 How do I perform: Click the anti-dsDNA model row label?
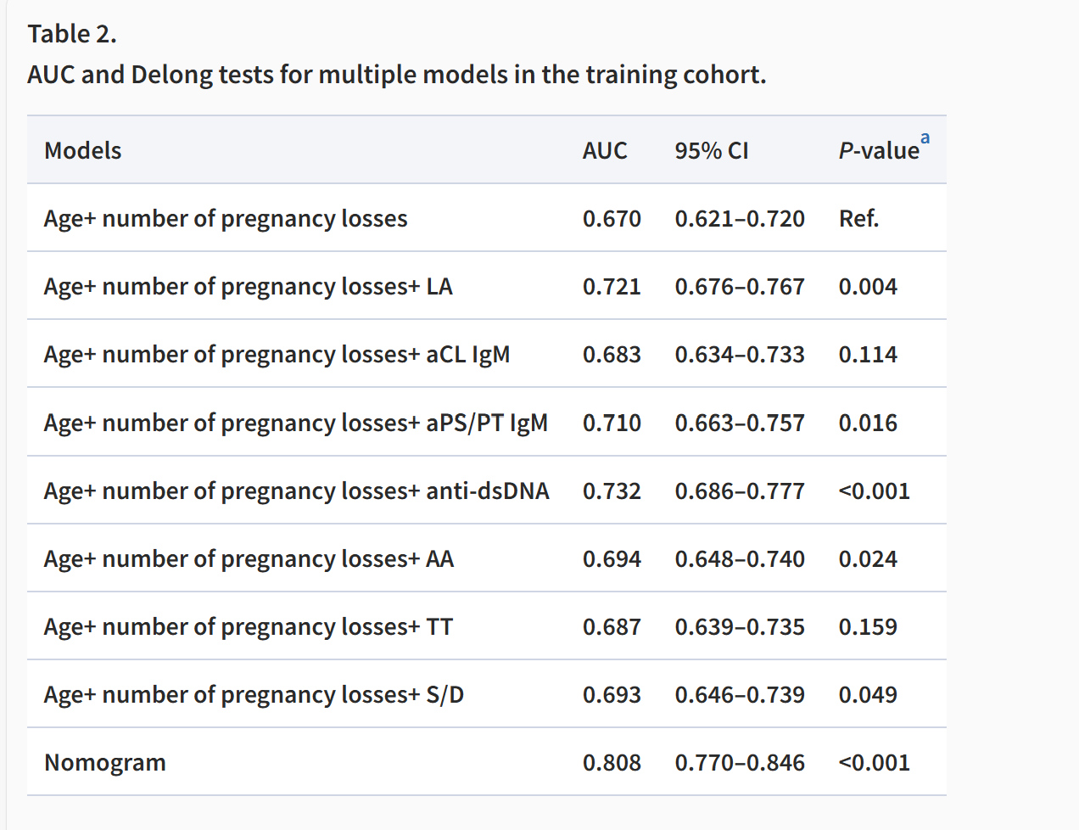pos(296,491)
